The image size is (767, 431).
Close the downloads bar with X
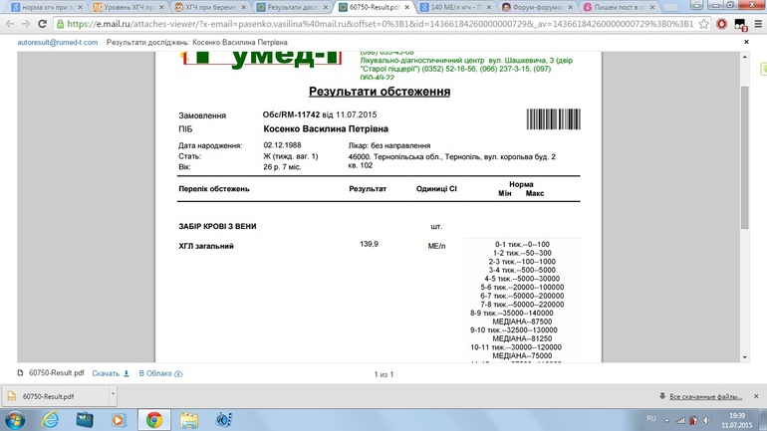click(x=755, y=396)
